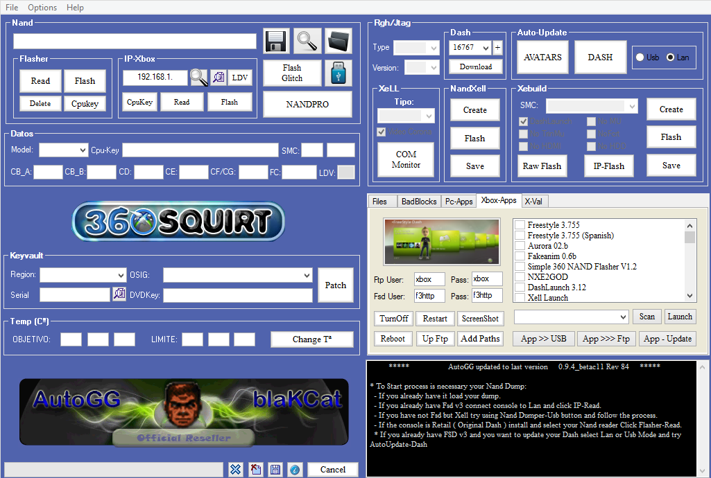Image resolution: width=711 pixels, height=478 pixels.
Task: Open the Help menu
Action: [75, 7]
